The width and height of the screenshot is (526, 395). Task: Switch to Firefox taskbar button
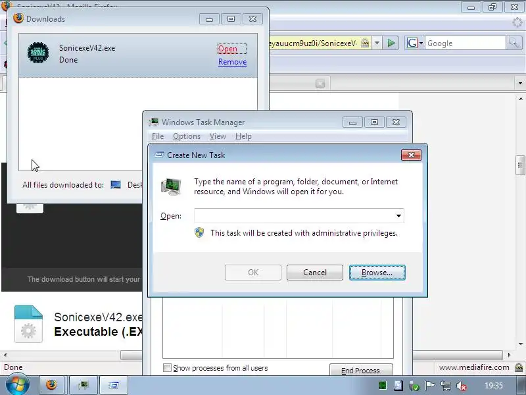[x=52, y=384]
